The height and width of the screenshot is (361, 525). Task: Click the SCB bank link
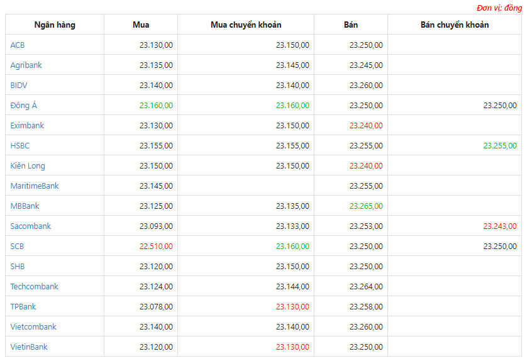[17, 246]
